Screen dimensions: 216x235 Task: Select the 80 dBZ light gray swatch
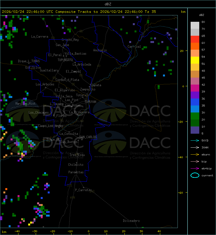click(195, 25)
